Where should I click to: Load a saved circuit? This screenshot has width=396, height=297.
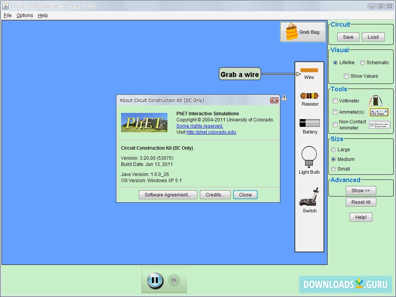tap(373, 37)
